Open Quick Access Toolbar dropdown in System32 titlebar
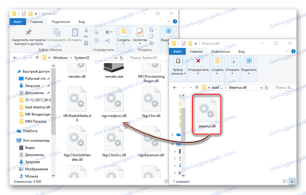Image resolution: width=306 pixels, height=195 pixels. pyautogui.click(x=36, y=14)
